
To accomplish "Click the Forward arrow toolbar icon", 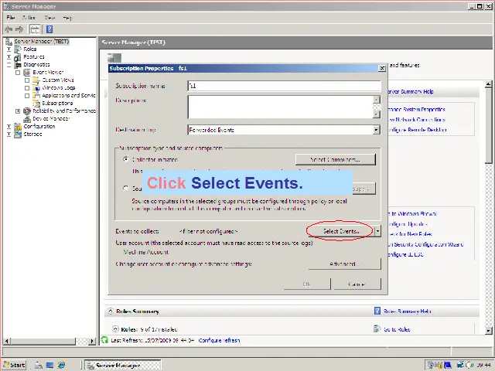I will 19,29.
